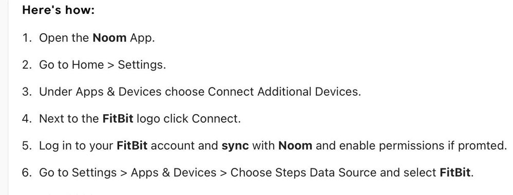Click "Settings" in step six
513x195 pixels.
[x=94, y=172]
